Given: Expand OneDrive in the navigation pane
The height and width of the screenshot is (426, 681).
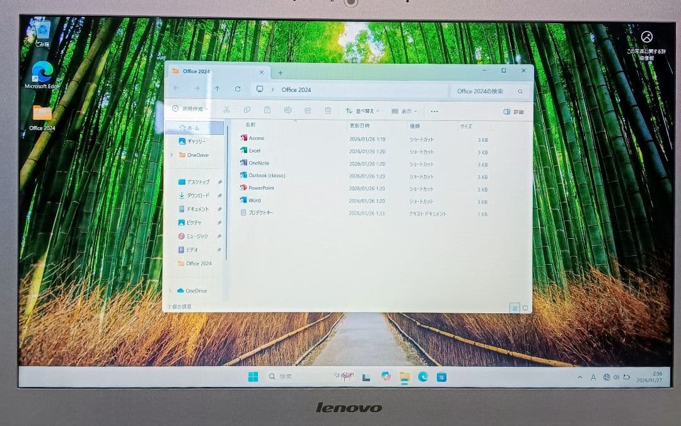Looking at the screenshot, I should coord(172,155).
